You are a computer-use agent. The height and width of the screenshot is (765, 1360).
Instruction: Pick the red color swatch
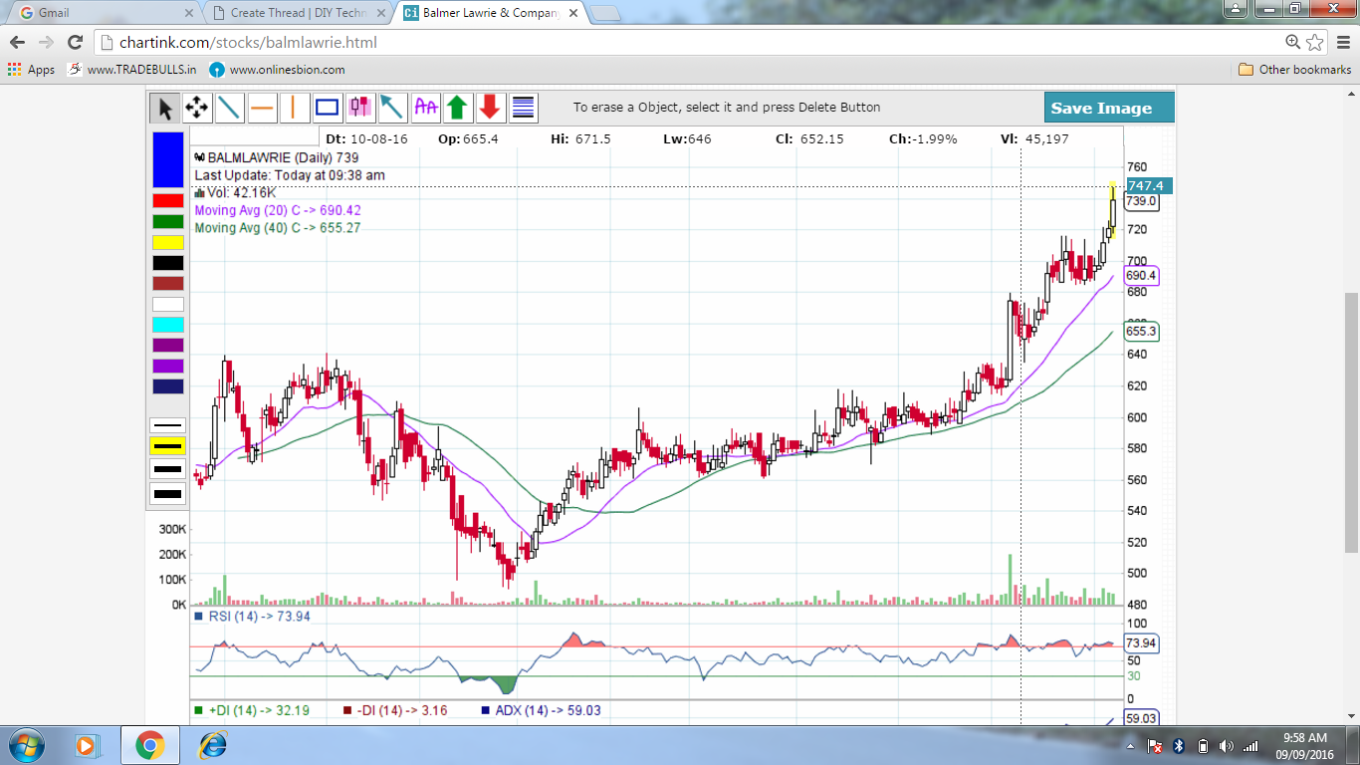tap(168, 200)
